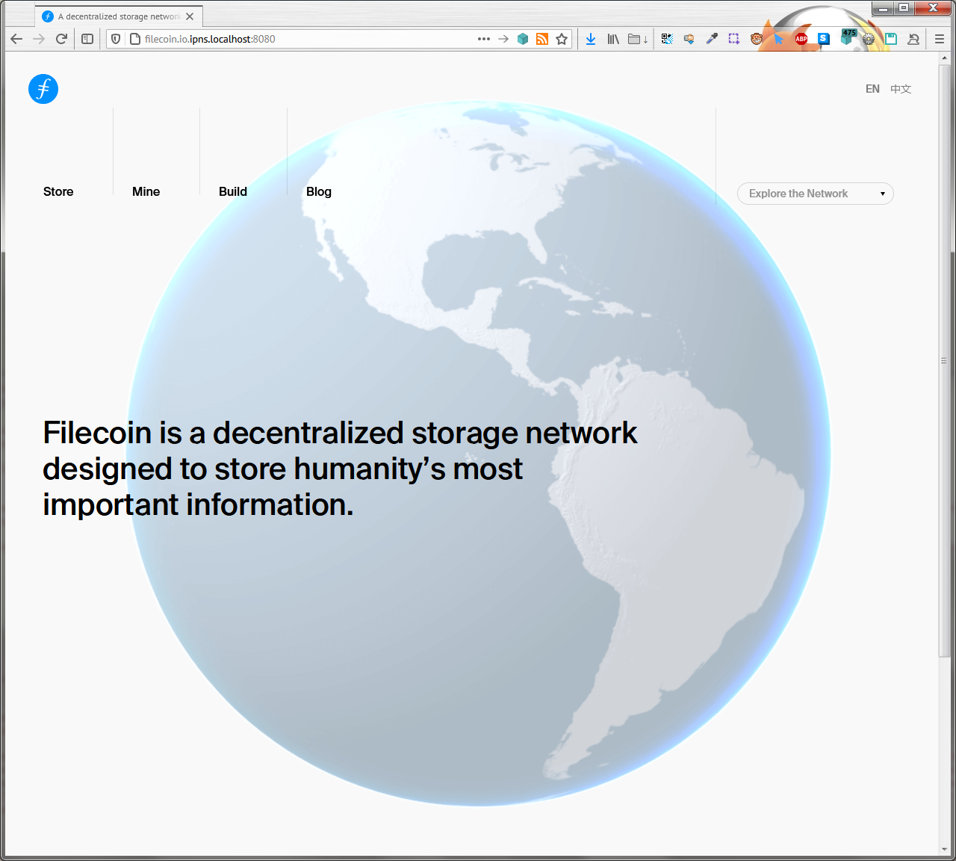This screenshot has height=861, width=956.
Task: Click the scrollbar up arrow
Action: click(944, 58)
